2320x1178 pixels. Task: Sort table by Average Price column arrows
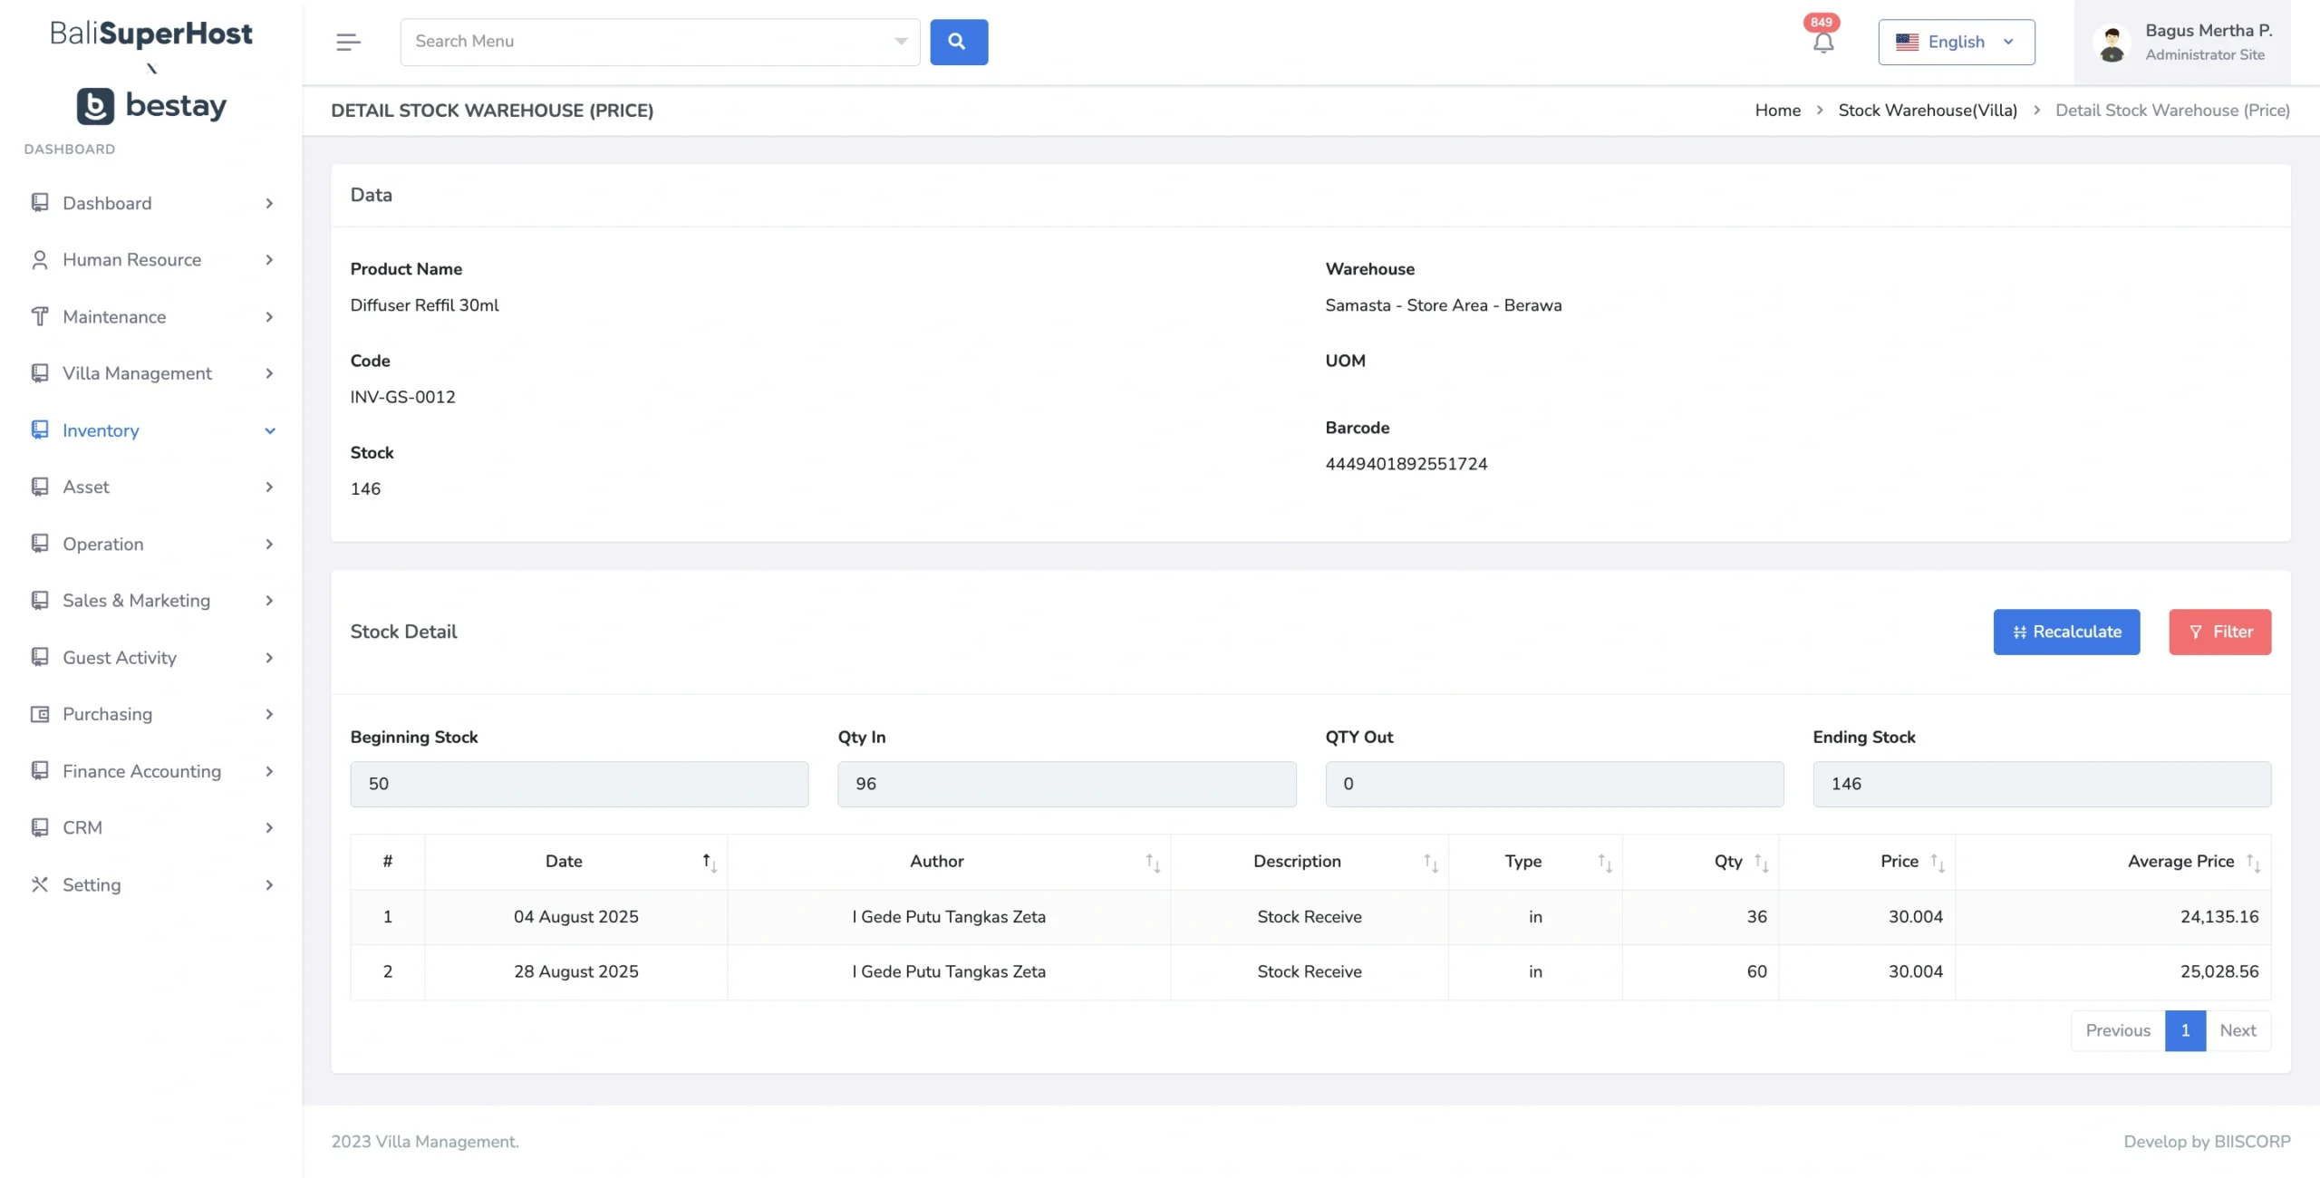pos(2254,863)
